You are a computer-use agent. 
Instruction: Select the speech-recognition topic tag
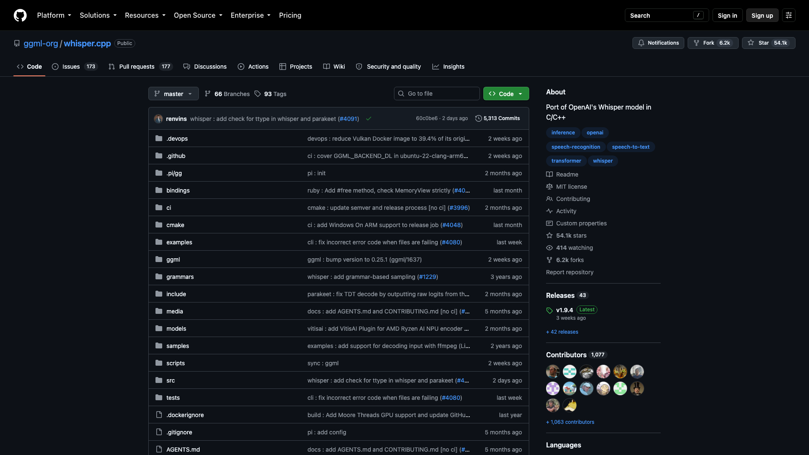576,147
